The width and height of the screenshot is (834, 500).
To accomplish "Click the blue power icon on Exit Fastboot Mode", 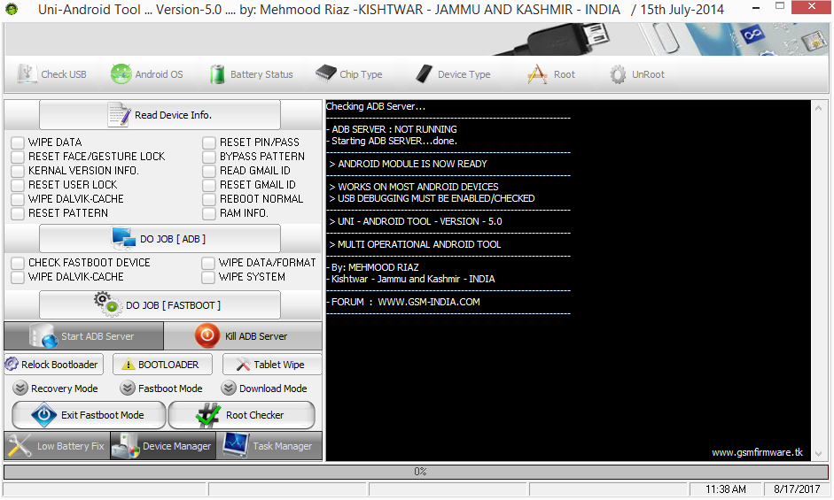I will [x=43, y=415].
